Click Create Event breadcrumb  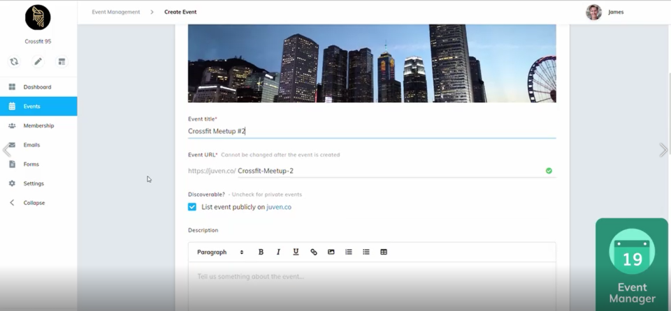click(x=180, y=12)
